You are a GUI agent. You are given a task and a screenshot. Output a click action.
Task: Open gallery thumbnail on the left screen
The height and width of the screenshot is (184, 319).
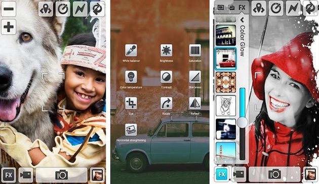[97, 175]
